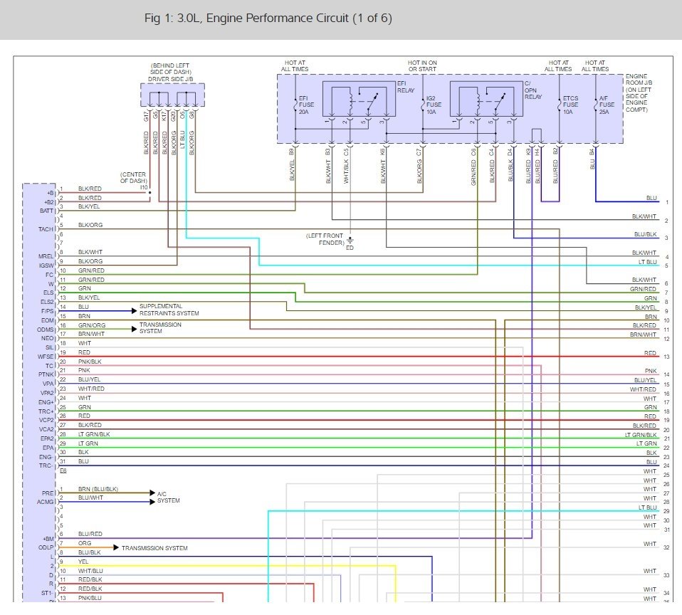
Task: Click the 'HOT IN ON OR START' label
Action: click(x=422, y=66)
